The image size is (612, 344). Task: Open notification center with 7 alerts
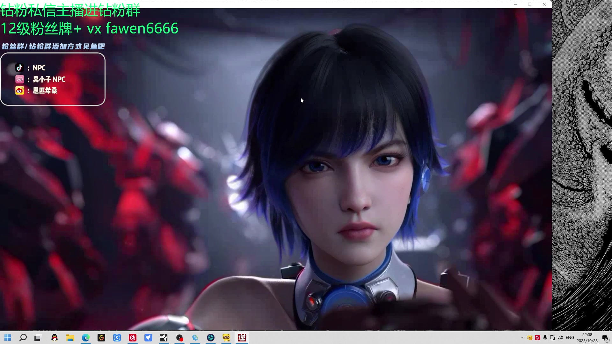coord(605,338)
